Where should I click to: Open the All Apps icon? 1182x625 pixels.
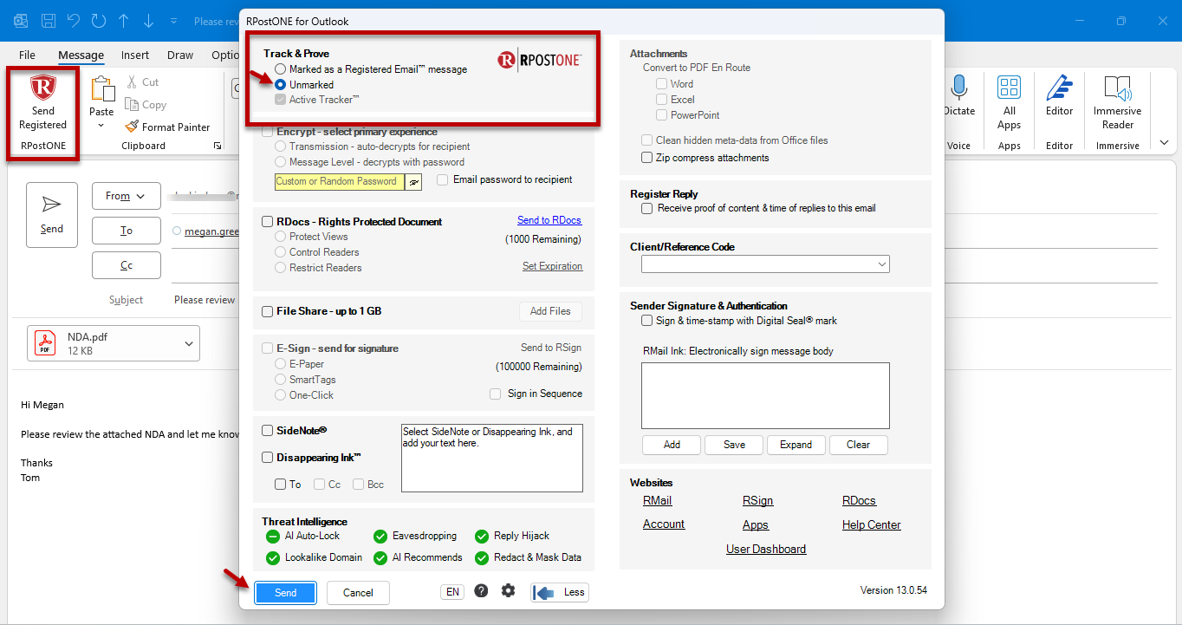coord(1009,88)
